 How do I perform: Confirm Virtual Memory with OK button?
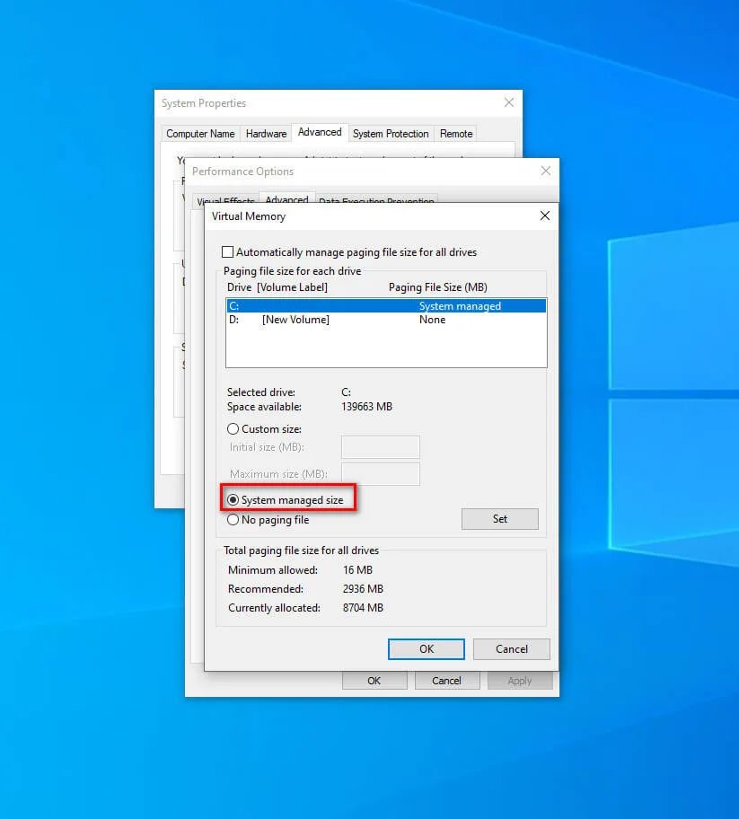tap(427, 648)
